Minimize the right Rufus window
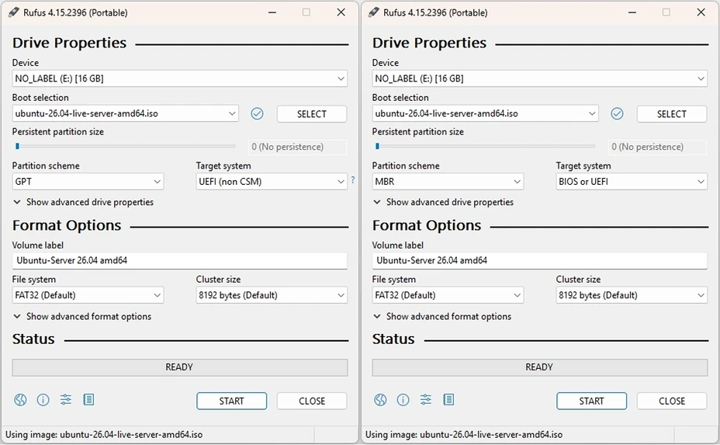 click(x=632, y=12)
